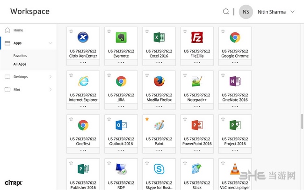Launch the Excel 2016 app icon
The height and width of the screenshot is (190, 304).
point(159,37)
